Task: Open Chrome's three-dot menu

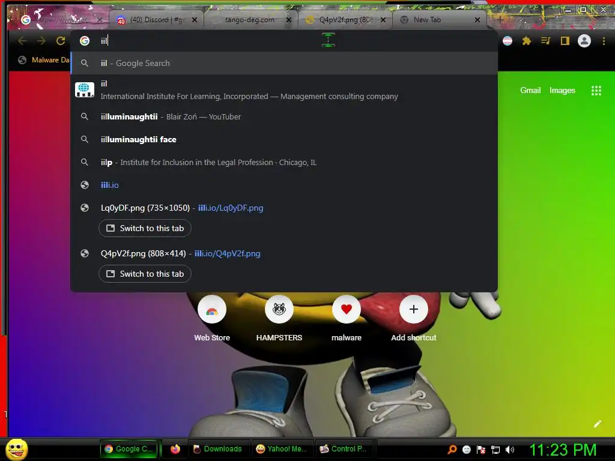Action: pos(604,41)
